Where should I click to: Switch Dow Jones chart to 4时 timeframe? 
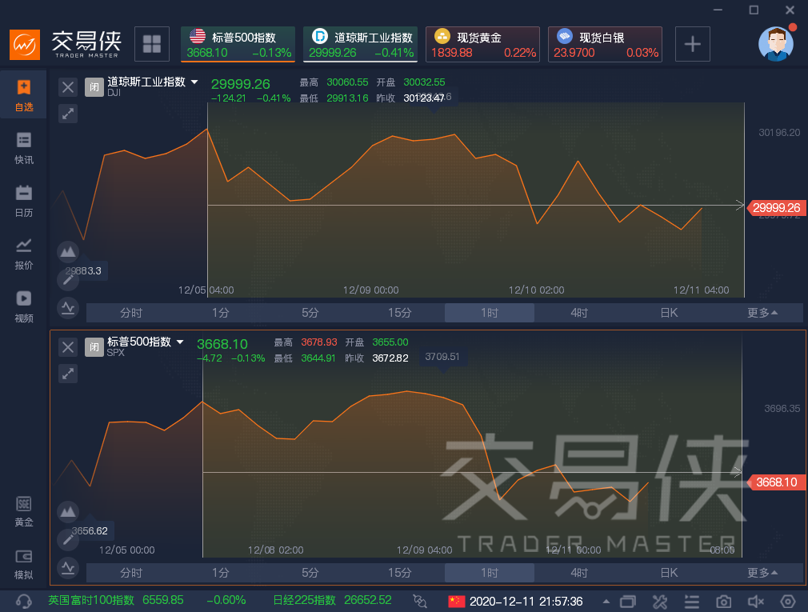tap(579, 313)
